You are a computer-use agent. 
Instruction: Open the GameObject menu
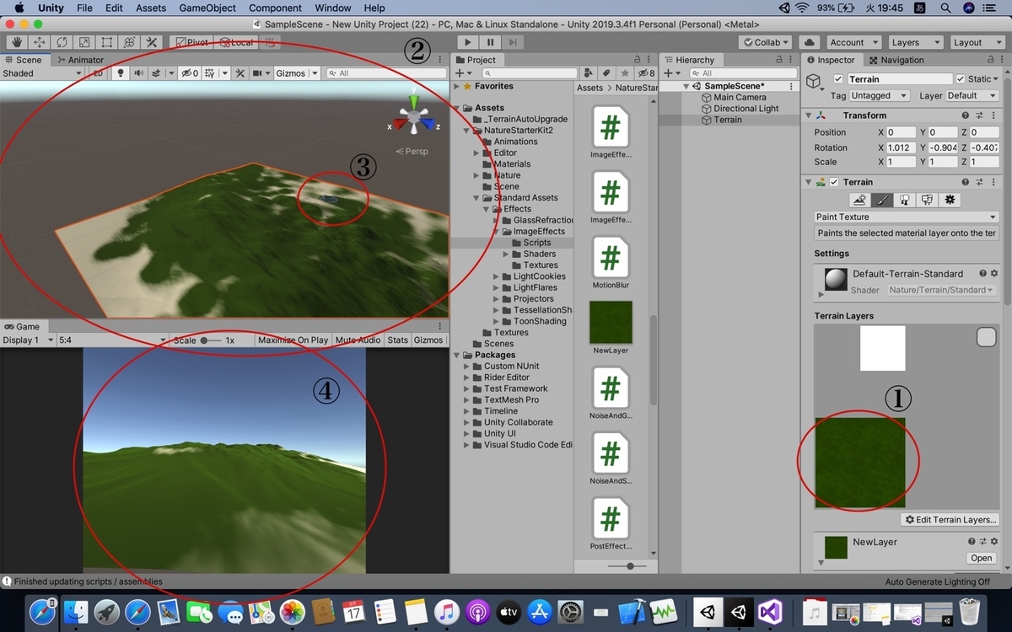click(207, 8)
